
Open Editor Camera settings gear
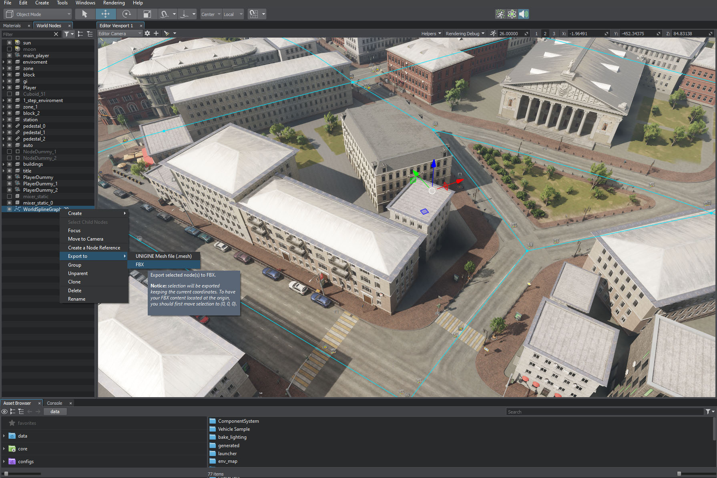click(x=147, y=34)
